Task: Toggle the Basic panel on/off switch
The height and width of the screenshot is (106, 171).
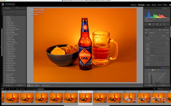Action: (145, 27)
